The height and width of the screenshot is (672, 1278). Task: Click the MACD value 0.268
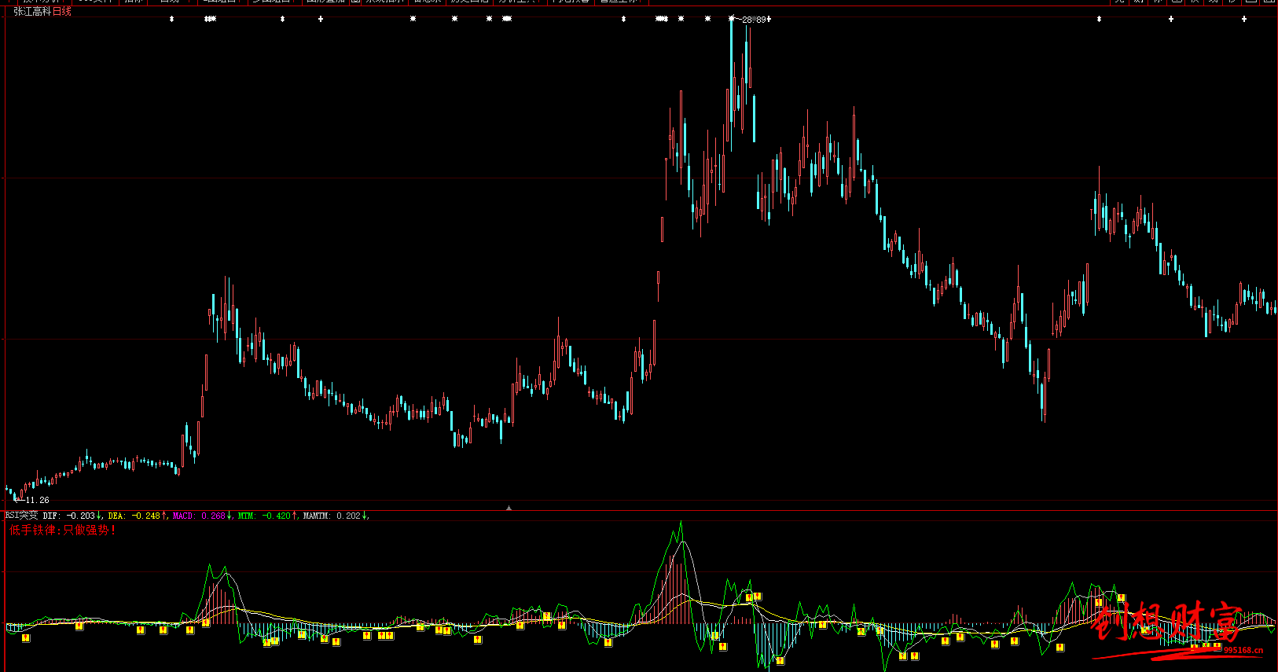point(213,516)
